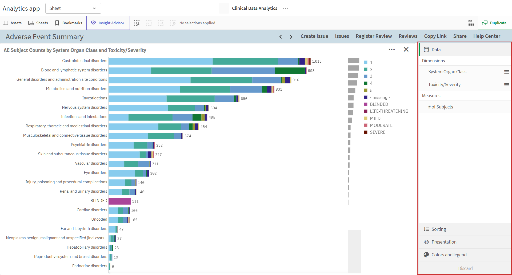Image resolution: width=512 pixels, height=275 pixels.
Task: Toggle the Insight Advisor button
Action: [108, 23]
